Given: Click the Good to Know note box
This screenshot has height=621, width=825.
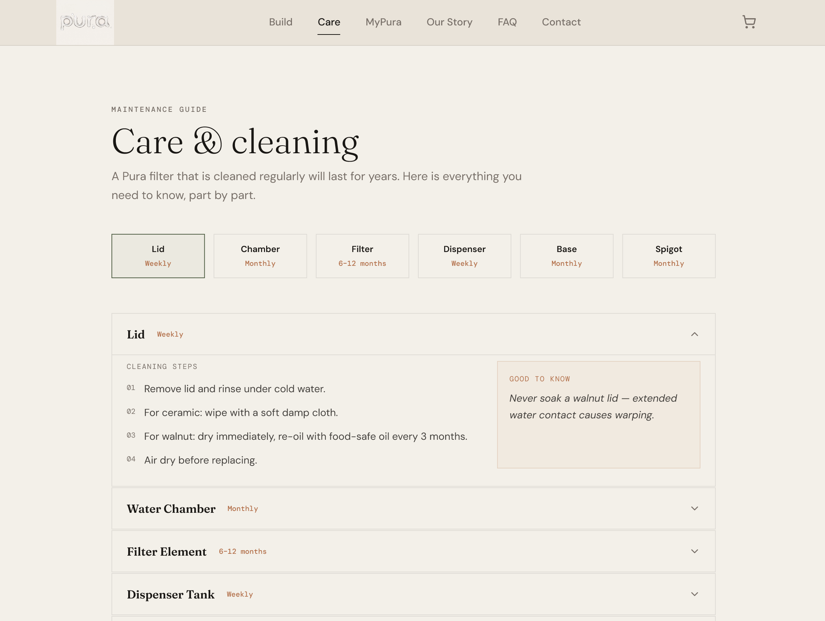Looking at the screenshot, I should point(598,414).
